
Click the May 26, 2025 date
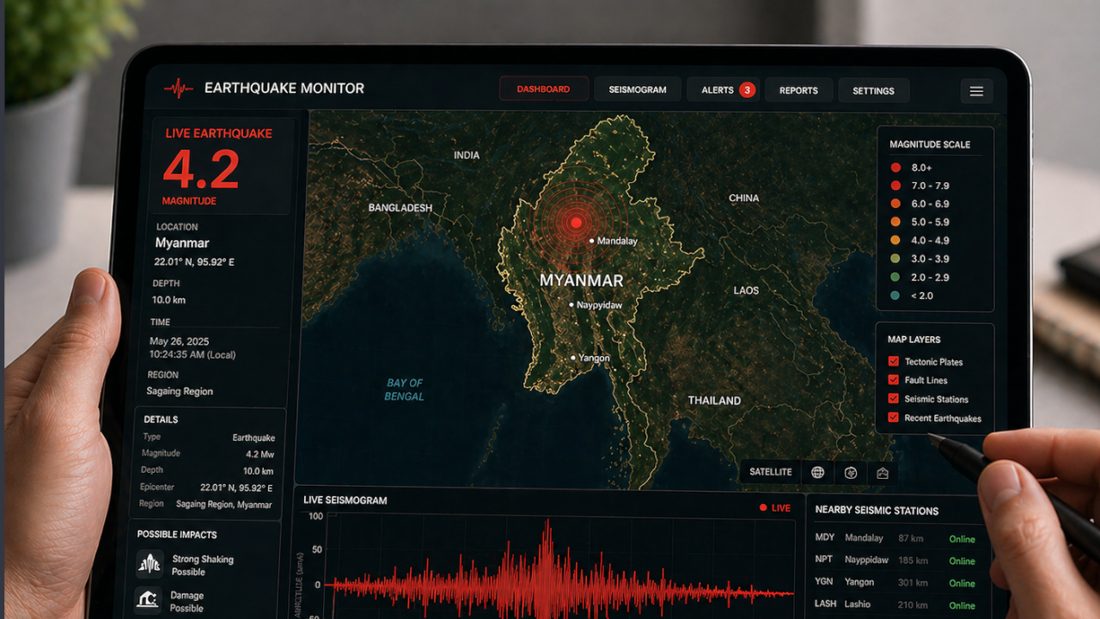point(180,341)
